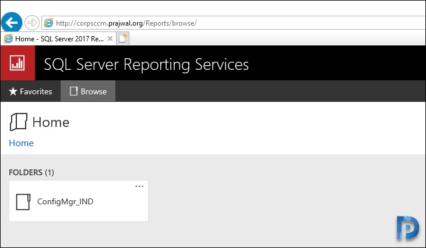Close the Home - SQL Server 2017 tab
This screenshot has width=426, height=248.
coord(110,38)
